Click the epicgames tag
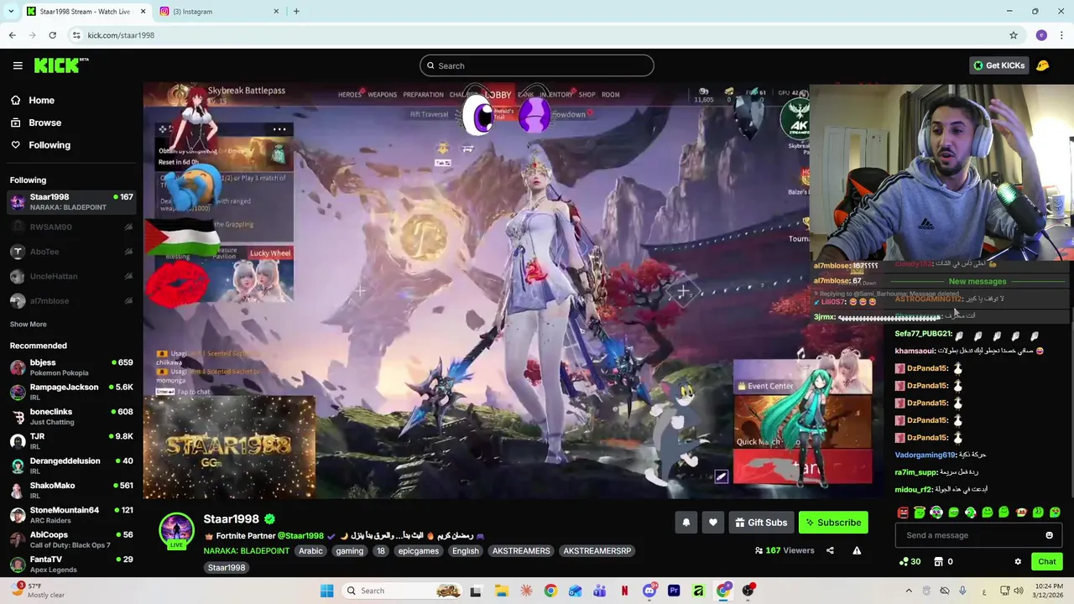Image resolution: width=1074 pixels, height=604 pixels. 418,551
